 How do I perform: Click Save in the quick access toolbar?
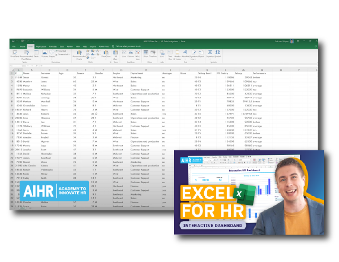(13, 41)
